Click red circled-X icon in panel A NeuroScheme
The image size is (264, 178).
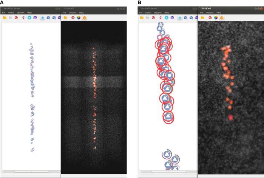(x=16, y=17)
